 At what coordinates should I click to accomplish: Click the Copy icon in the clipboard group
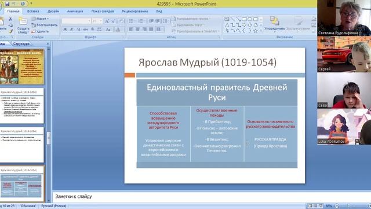[x=10, y=25]
